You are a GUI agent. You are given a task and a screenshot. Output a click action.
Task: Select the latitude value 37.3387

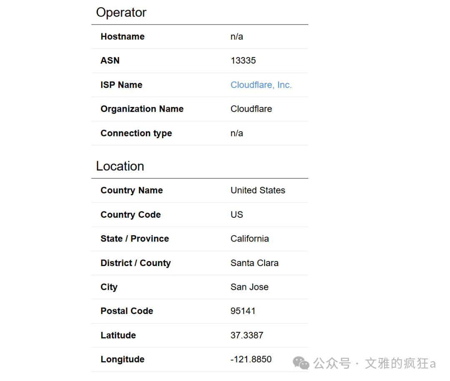pyautogui.click(x=247, y=335)
